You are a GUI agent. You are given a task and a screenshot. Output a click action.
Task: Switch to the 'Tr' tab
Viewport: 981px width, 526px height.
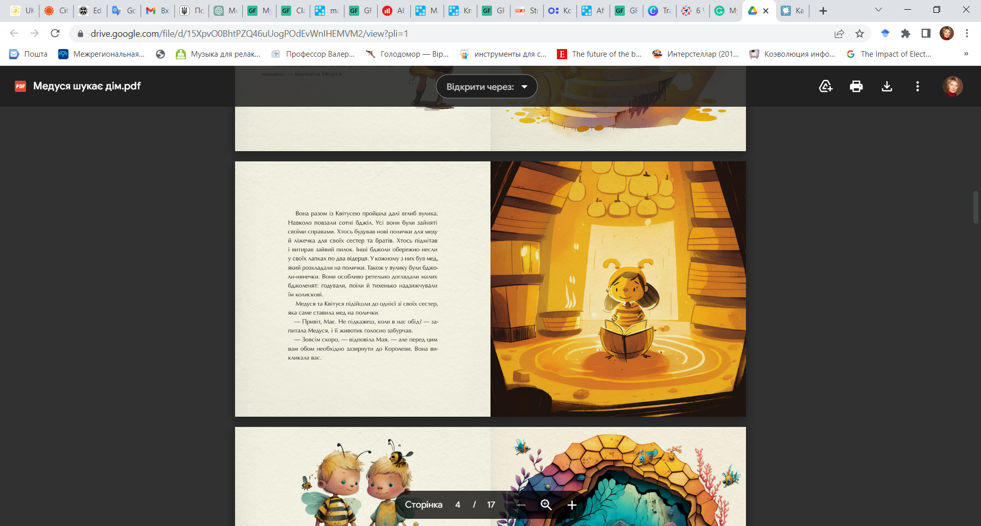660,11
